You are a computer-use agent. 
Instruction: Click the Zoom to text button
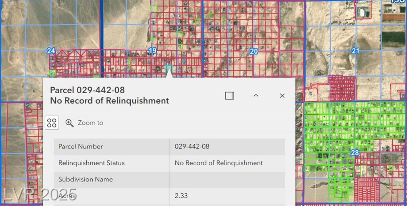tap(90, 123)
